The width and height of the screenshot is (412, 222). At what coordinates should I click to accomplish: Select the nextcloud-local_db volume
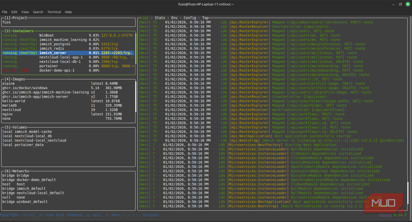coord(68,136)
